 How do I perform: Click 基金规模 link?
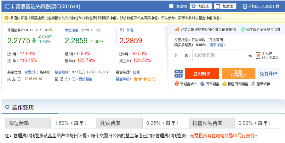tap(61, 72)
